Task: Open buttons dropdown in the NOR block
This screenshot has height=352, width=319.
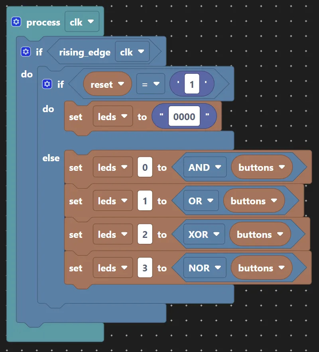Action: coord(261,268)
